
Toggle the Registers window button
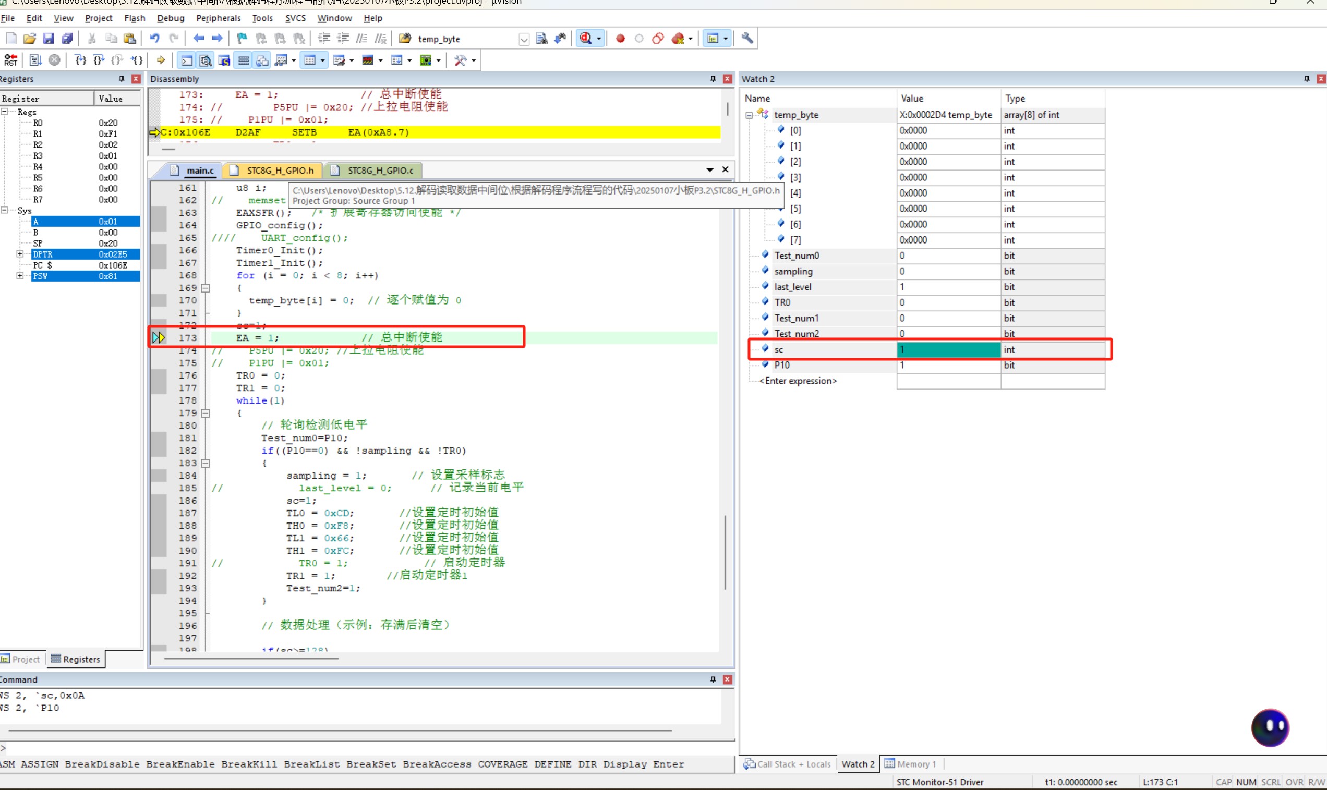point(244,60)
